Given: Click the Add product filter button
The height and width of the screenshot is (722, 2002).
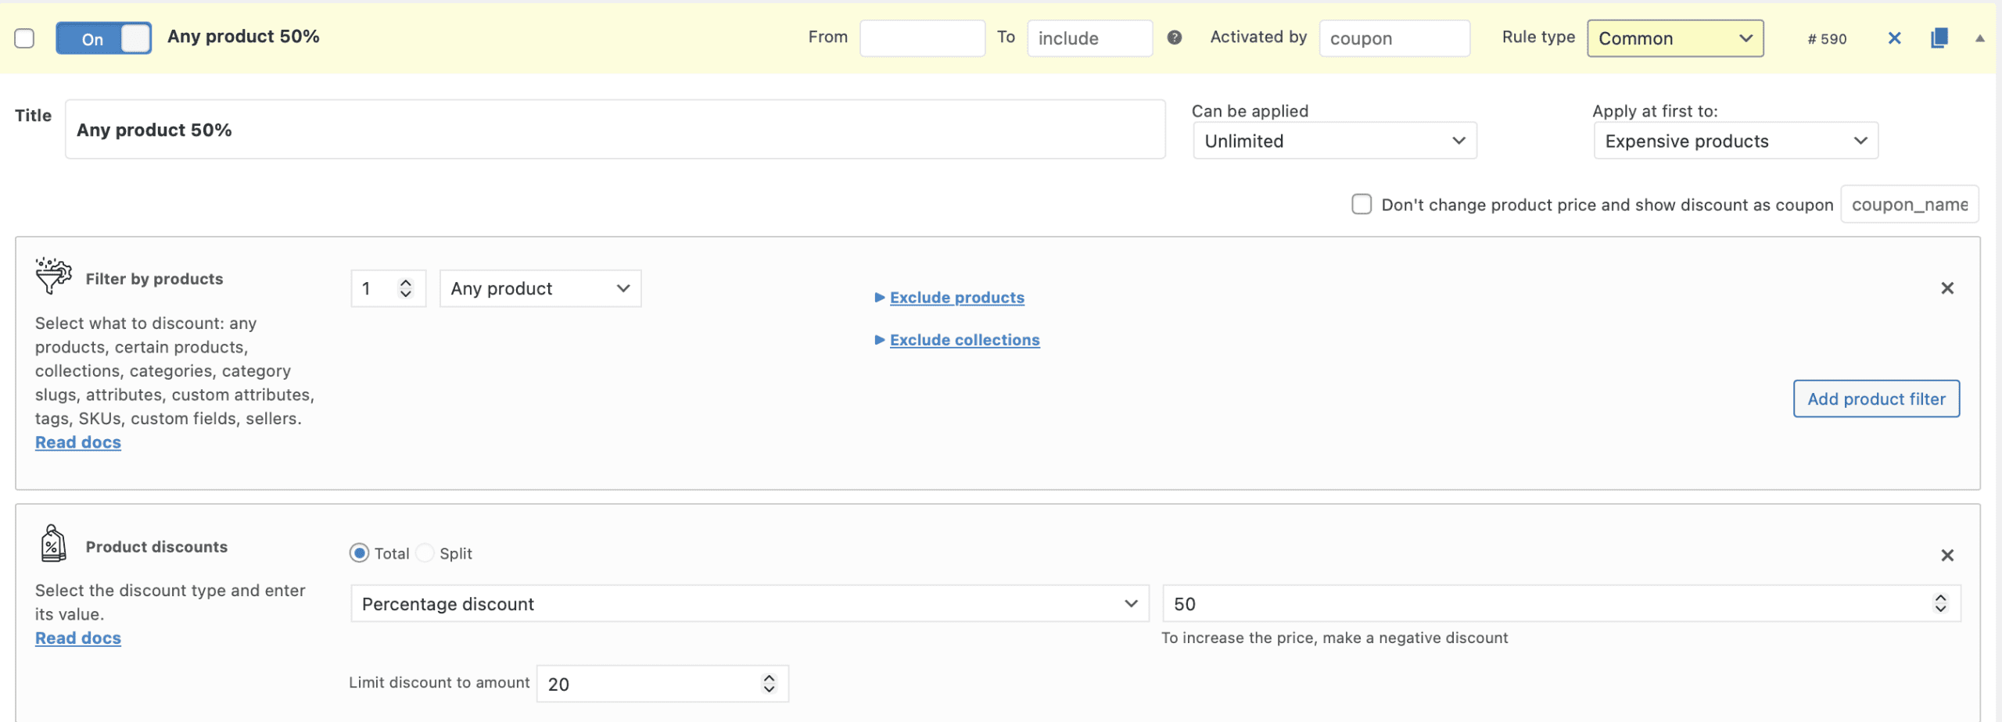Looking at the screenshot, I should click(1875, 399).
